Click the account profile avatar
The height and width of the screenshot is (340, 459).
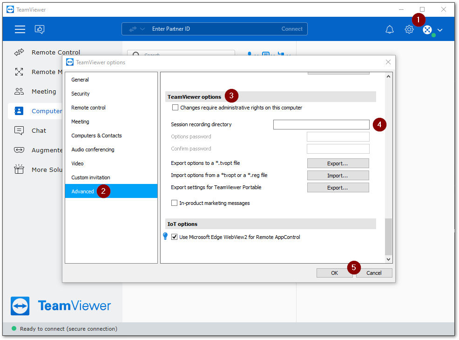(427, 30)
